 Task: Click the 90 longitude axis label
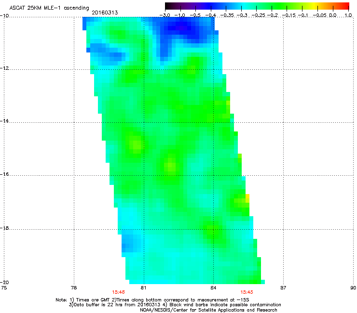353,288
